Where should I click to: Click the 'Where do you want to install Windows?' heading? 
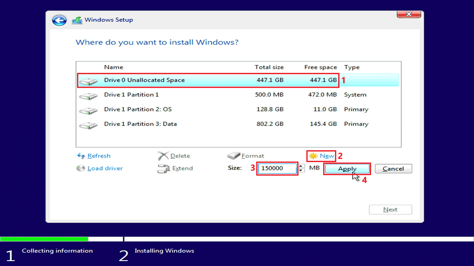point(157,42)
